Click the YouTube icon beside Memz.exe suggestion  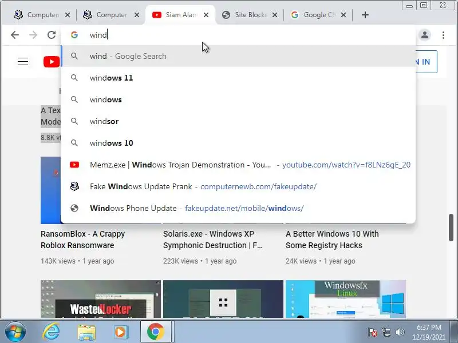[x=74, y=165]
